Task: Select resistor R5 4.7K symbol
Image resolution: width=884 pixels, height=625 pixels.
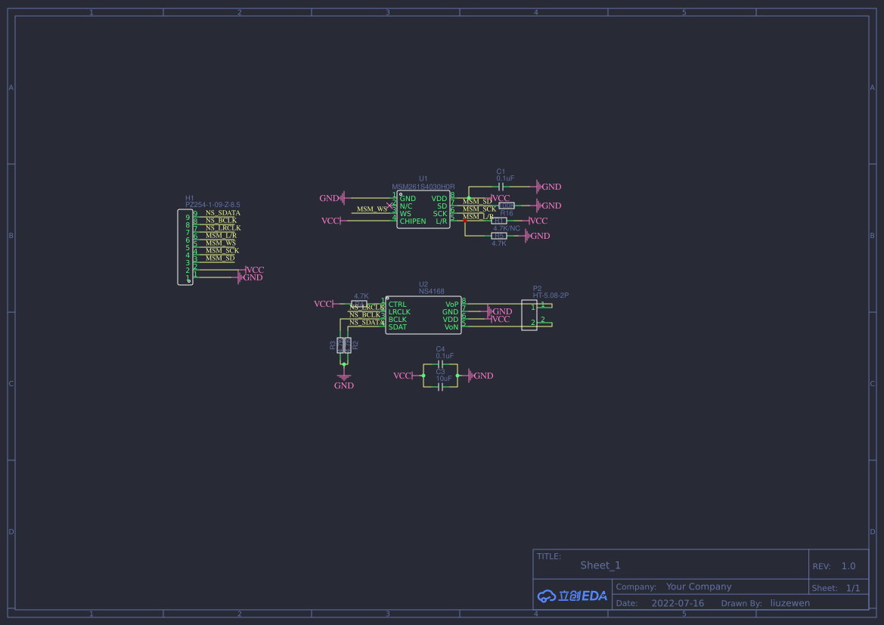Action: coord(499,236)
